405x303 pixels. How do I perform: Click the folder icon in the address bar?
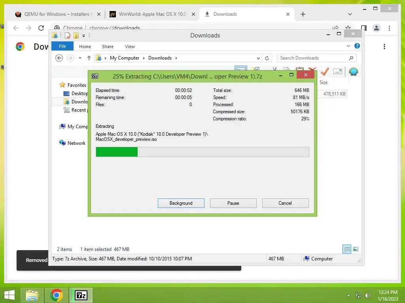pos(98,58)
